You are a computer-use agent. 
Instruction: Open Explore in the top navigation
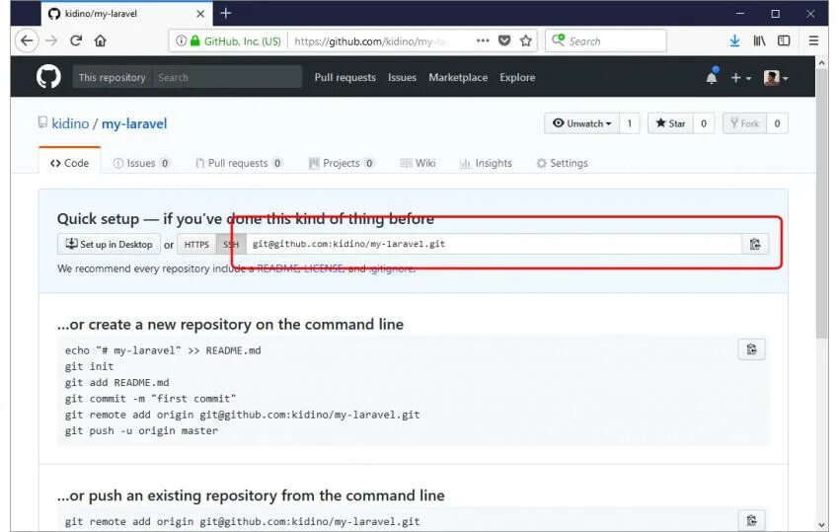coord(517,77)
